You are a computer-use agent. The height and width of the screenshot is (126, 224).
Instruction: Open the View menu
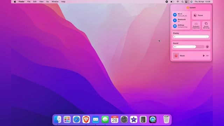(41, 1)
